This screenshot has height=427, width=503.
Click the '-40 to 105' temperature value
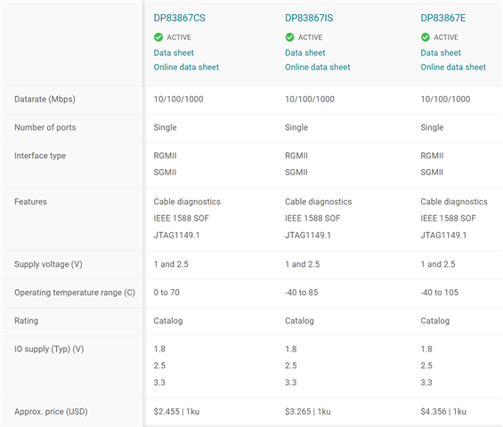tap(440, 293)
